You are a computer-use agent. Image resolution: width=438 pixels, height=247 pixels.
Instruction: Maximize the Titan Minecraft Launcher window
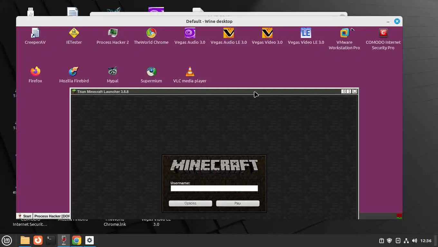(355, 91)
